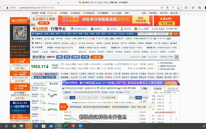
Task: Select the 五天 chart period
Action: 96,98
